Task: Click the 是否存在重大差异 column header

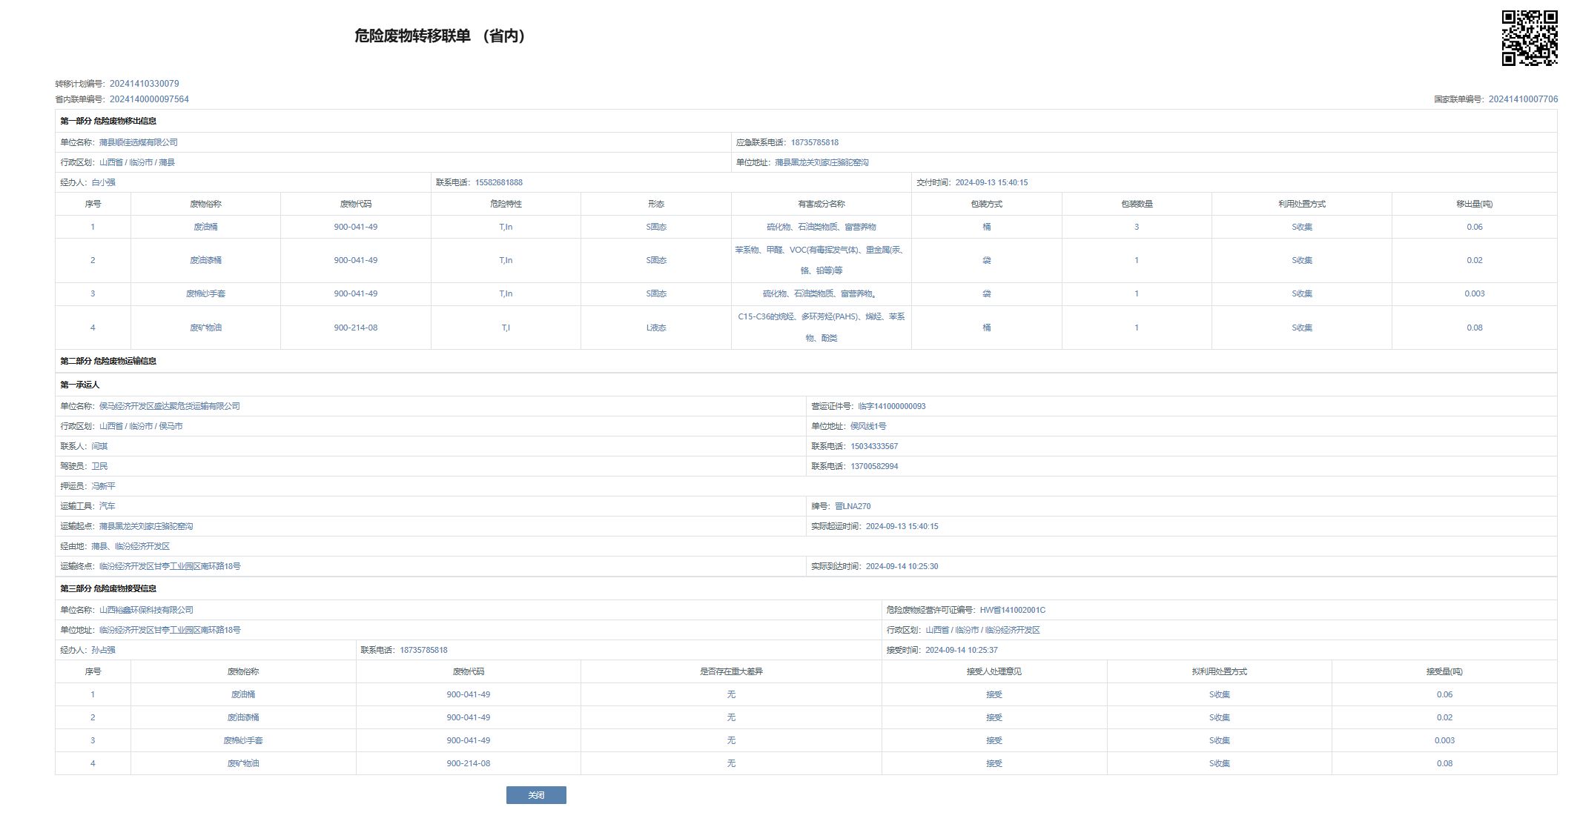Action: pos(730,671)
